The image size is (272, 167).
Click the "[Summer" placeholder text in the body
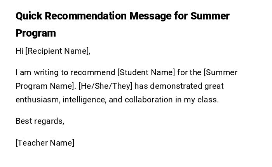point(220,72)
